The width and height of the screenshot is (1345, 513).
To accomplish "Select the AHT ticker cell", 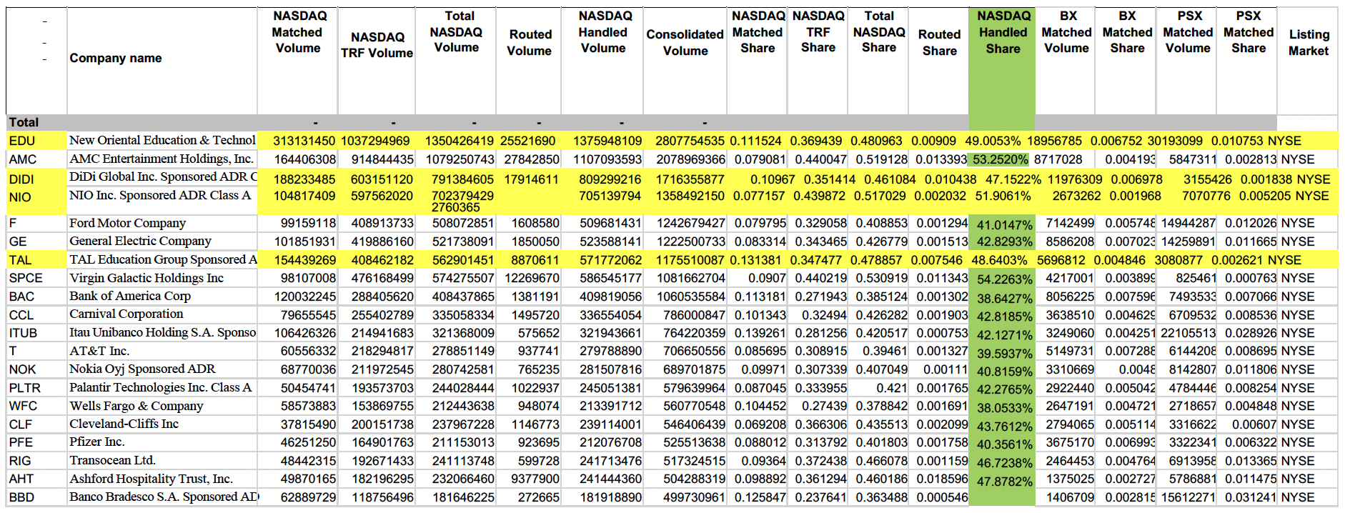I will (21, 479).
